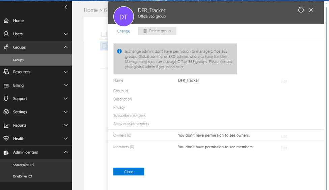The image size is (329, 190).
Task: Expand the Reports menu chevron
Action: [x=66, y=125]
